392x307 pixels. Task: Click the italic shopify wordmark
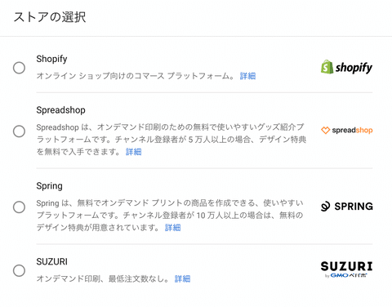point(354,68)
